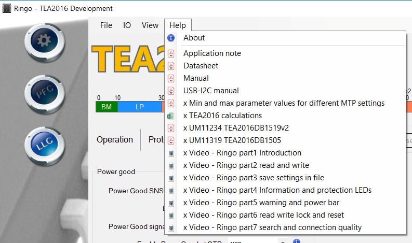Click the green BM power bar segment
This screenshot has height=243, width=412.
point(107,107)
